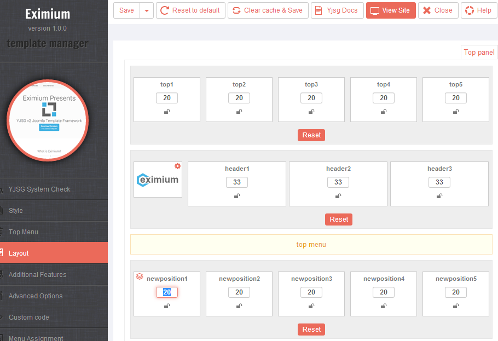Viewport: 498px width, 341px height.
Task: Toggle the lock icon under top5
Action: point(456,112)
